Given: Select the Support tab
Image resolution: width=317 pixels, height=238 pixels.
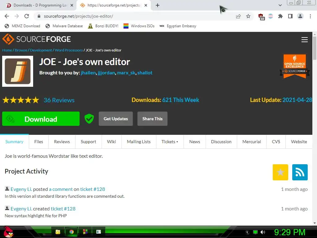Looking at the screenshot, I should (x=88, y=142).
